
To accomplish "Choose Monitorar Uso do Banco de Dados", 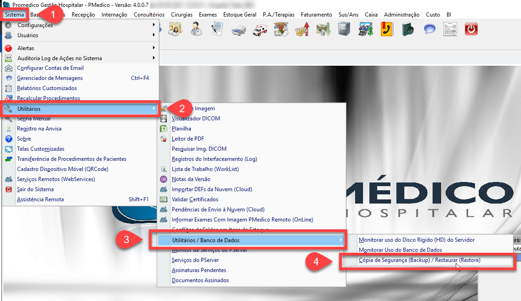I will click(x=400, y=250).
